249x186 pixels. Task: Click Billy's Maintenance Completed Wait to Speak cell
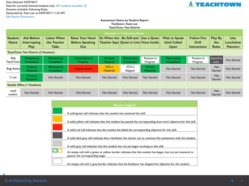pyautogui.click(x=173, y=60)
